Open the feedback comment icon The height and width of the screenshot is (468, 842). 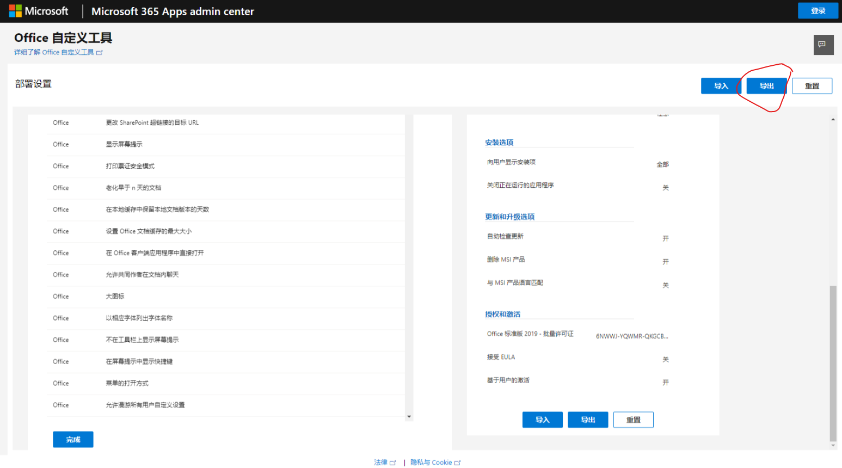[x=823, y=45]
